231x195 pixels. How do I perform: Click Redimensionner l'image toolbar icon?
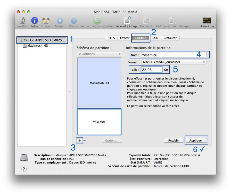point(172,20)
